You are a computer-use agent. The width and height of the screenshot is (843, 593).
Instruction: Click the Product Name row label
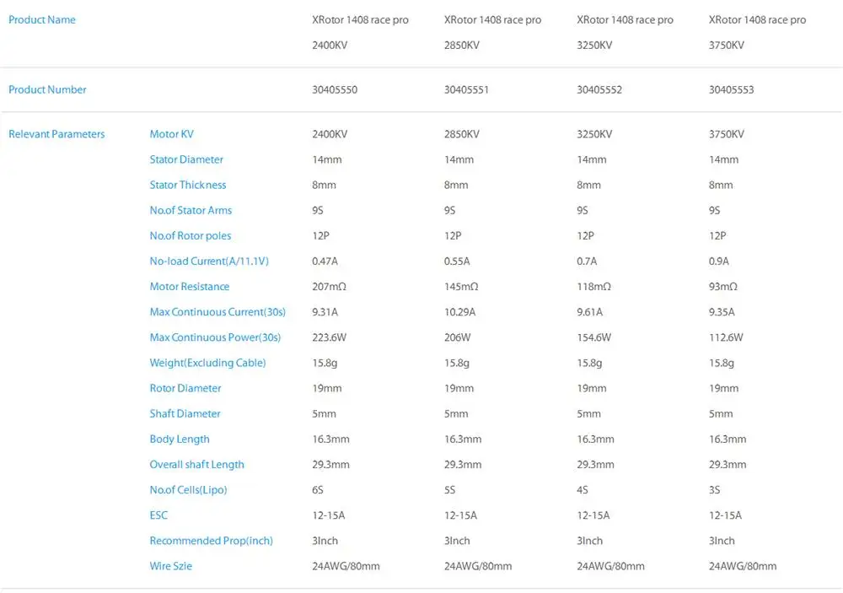click(42, 19)
